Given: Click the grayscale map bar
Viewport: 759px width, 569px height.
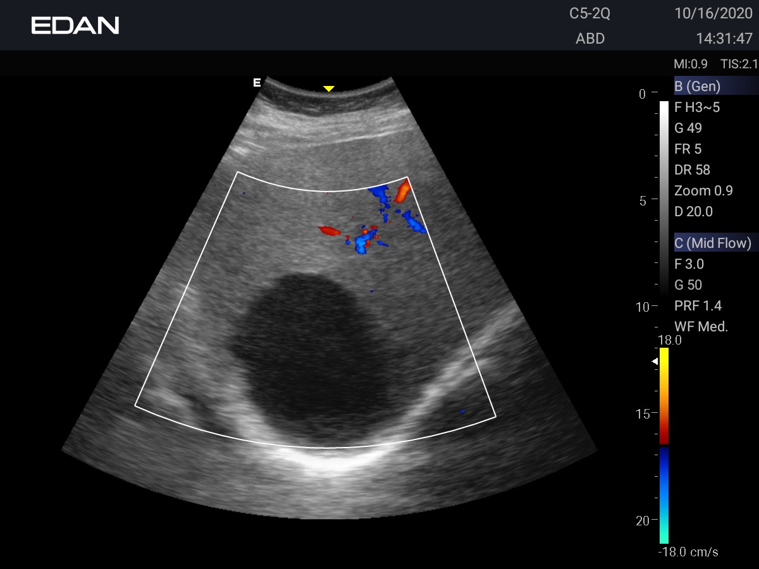Looking at the screenshot, I should coord(663,197).
